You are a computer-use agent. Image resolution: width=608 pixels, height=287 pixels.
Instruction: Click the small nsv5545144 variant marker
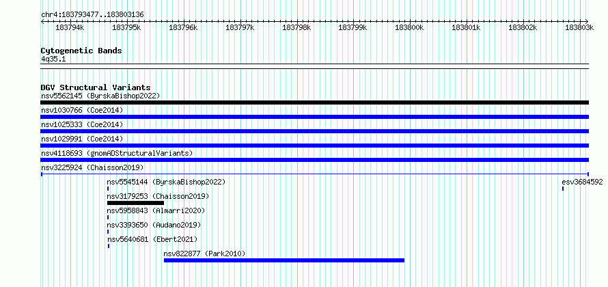(108, 189)
